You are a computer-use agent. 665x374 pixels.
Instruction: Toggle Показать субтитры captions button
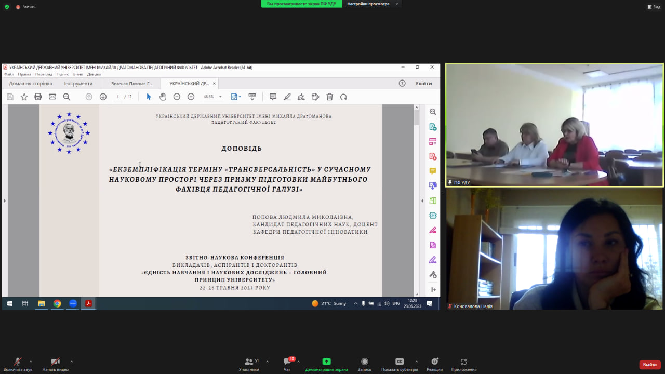click(399, 364)
